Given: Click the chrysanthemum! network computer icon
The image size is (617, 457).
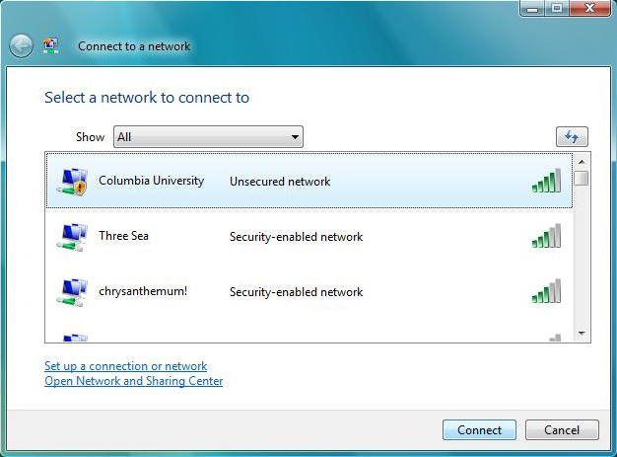Looking at the screenshot, I should [x=72, y=292].
